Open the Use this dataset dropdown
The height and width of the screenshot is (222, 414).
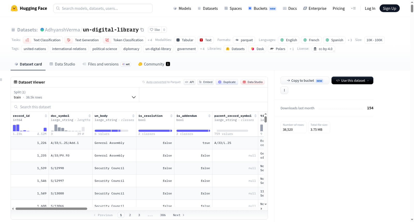[x=352, y=80]
